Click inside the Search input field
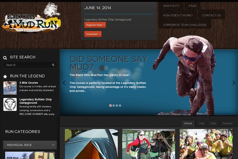This screenshot has height=159, width=238. [x=30, y=65]
